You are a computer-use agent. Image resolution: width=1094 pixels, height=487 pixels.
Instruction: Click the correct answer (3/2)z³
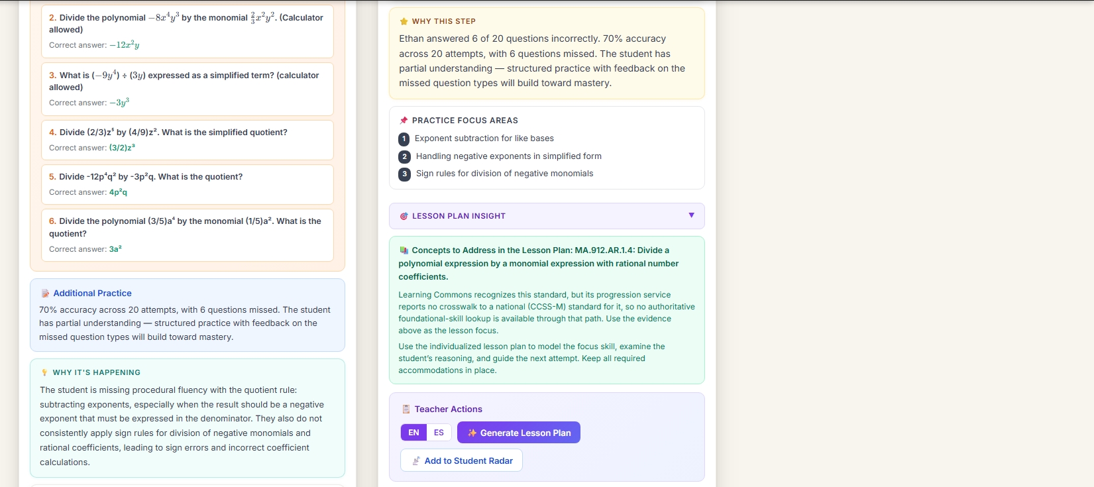click(x=122, y=148)
